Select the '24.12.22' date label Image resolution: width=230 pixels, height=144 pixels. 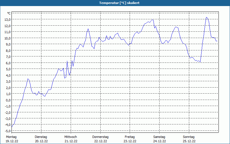(160, 141)
